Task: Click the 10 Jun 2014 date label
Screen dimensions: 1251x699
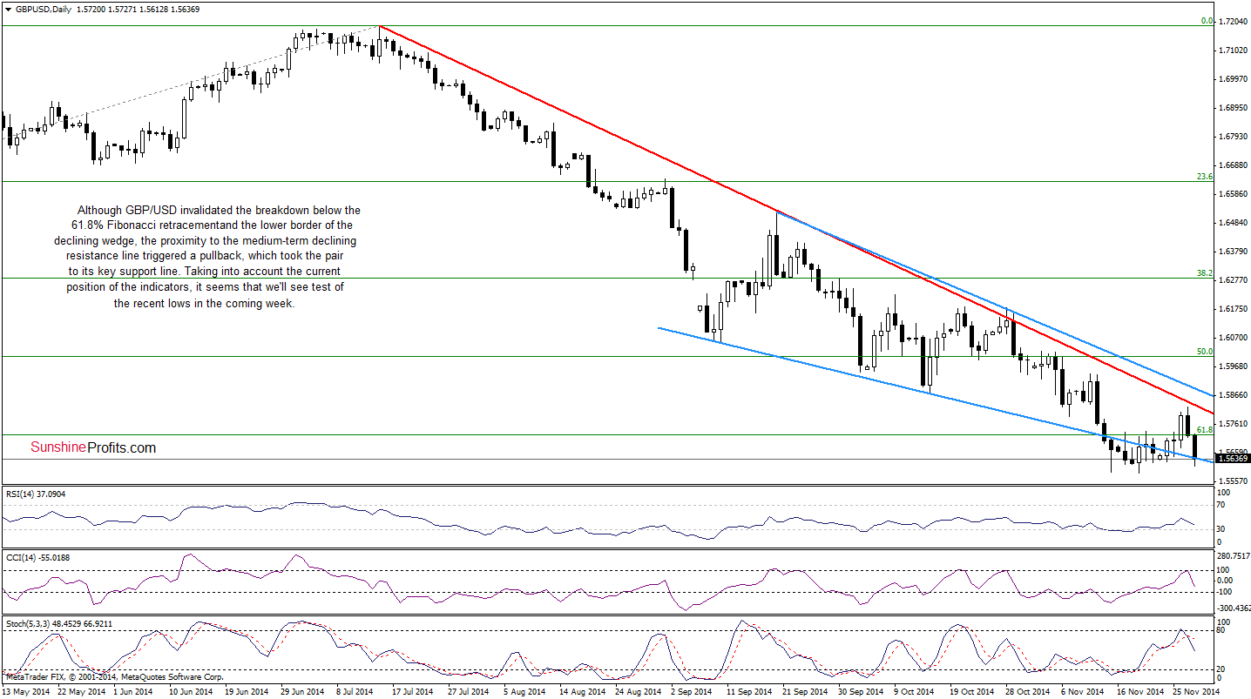Action: pos(190,691)
